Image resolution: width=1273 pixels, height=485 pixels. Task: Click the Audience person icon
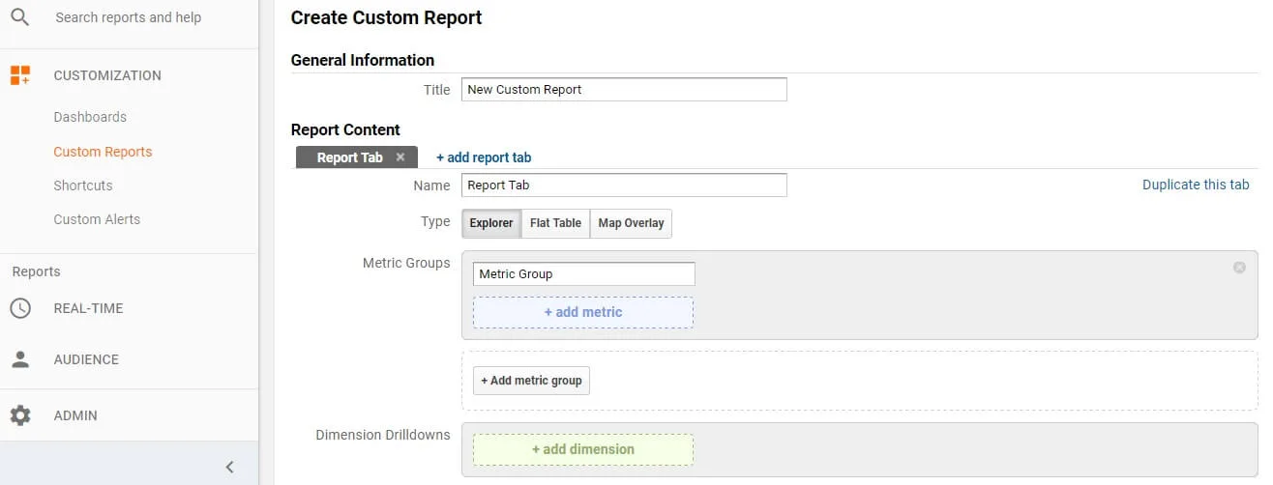click(20, 359)
